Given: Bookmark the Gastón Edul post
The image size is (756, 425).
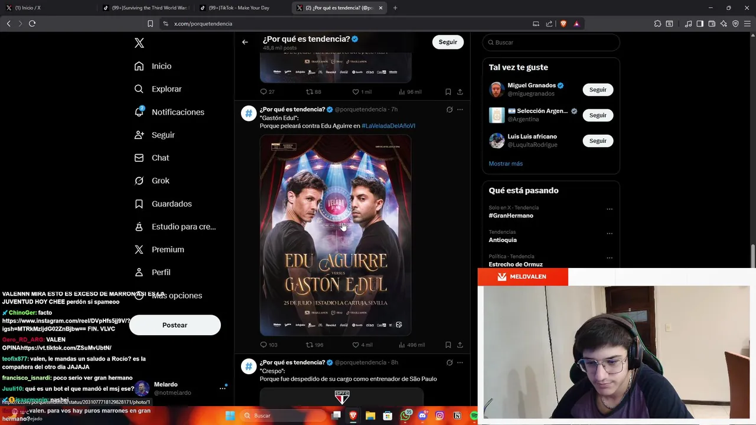Looking at the screenshot, I should pyautogui.click(x=448, y=345).
